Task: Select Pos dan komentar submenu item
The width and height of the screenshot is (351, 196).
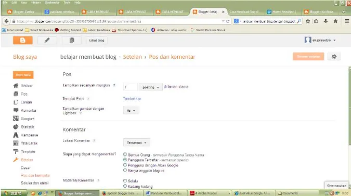Action: 35,175
